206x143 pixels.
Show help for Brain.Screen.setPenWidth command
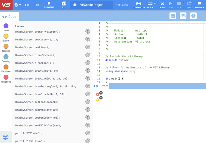click(88, 109)
